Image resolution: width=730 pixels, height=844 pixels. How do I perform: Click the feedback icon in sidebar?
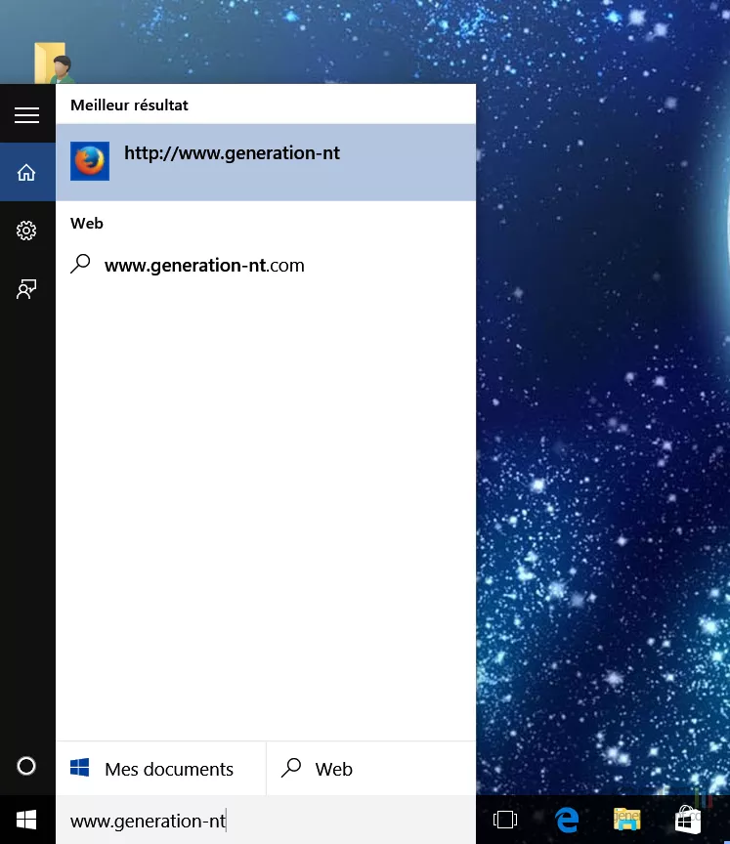(26, 288)
